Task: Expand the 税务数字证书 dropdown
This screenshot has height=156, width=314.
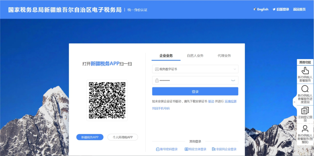Action: click(x=195, y=69)
